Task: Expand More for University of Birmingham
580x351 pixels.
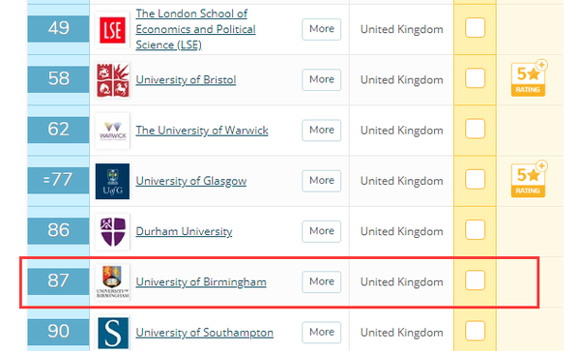Action: 322,281
